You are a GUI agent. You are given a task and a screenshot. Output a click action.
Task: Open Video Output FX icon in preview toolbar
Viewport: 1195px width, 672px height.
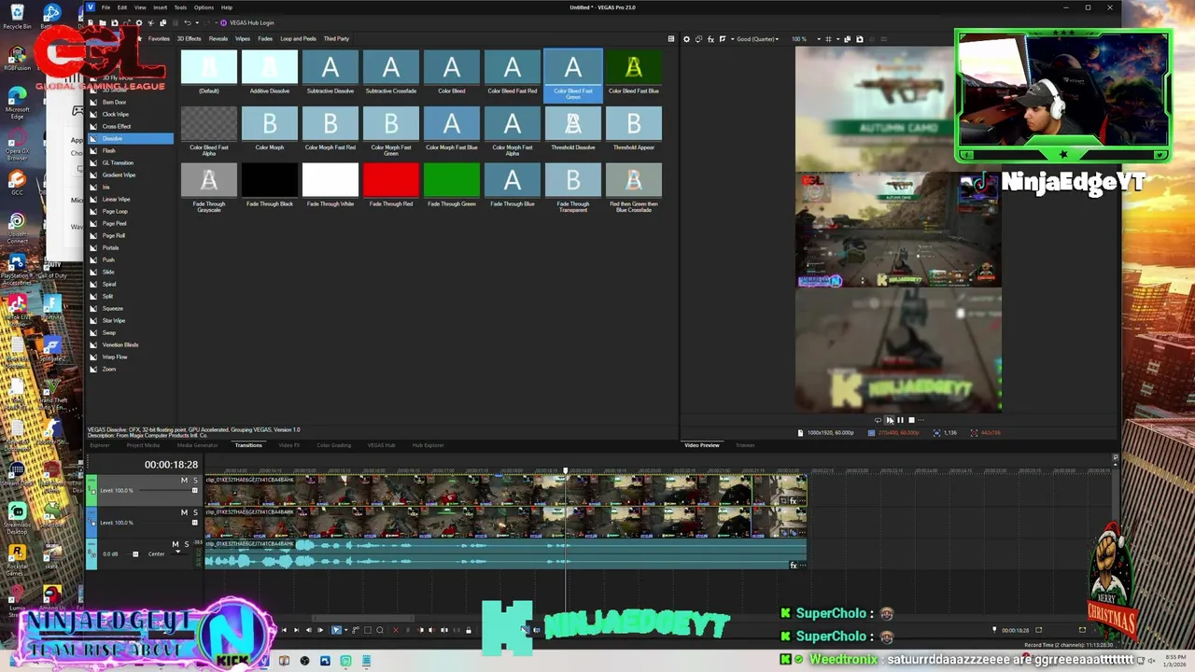[710, 39]
